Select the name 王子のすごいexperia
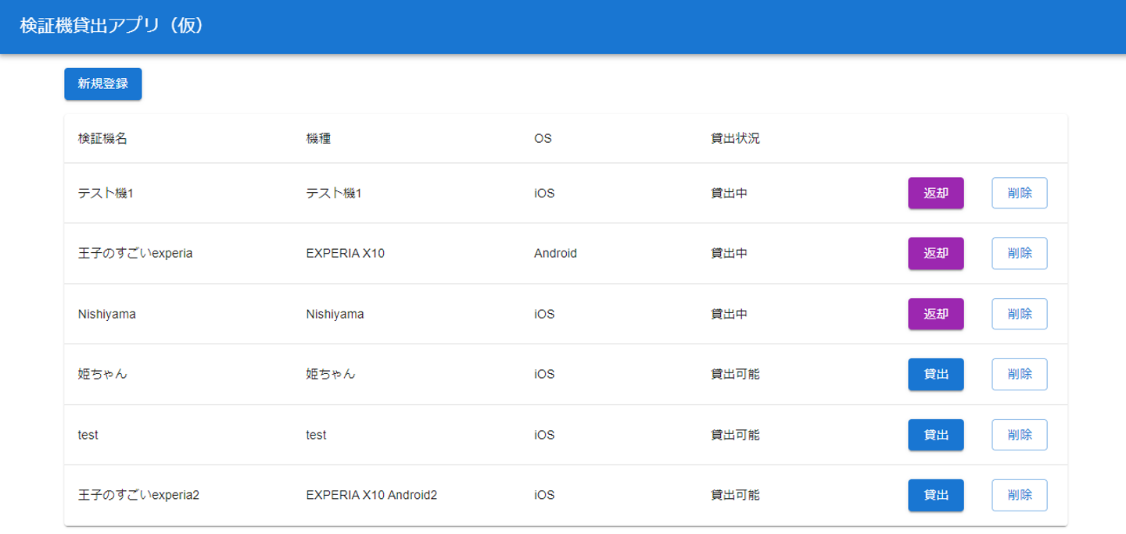The image size is (1126, 534). (x=135, y=253)
